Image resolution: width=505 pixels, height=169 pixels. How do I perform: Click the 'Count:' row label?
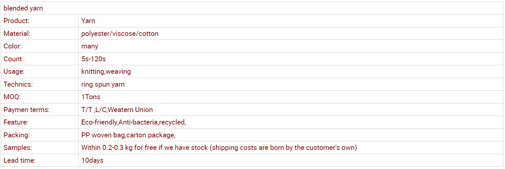tap(14, 59)
